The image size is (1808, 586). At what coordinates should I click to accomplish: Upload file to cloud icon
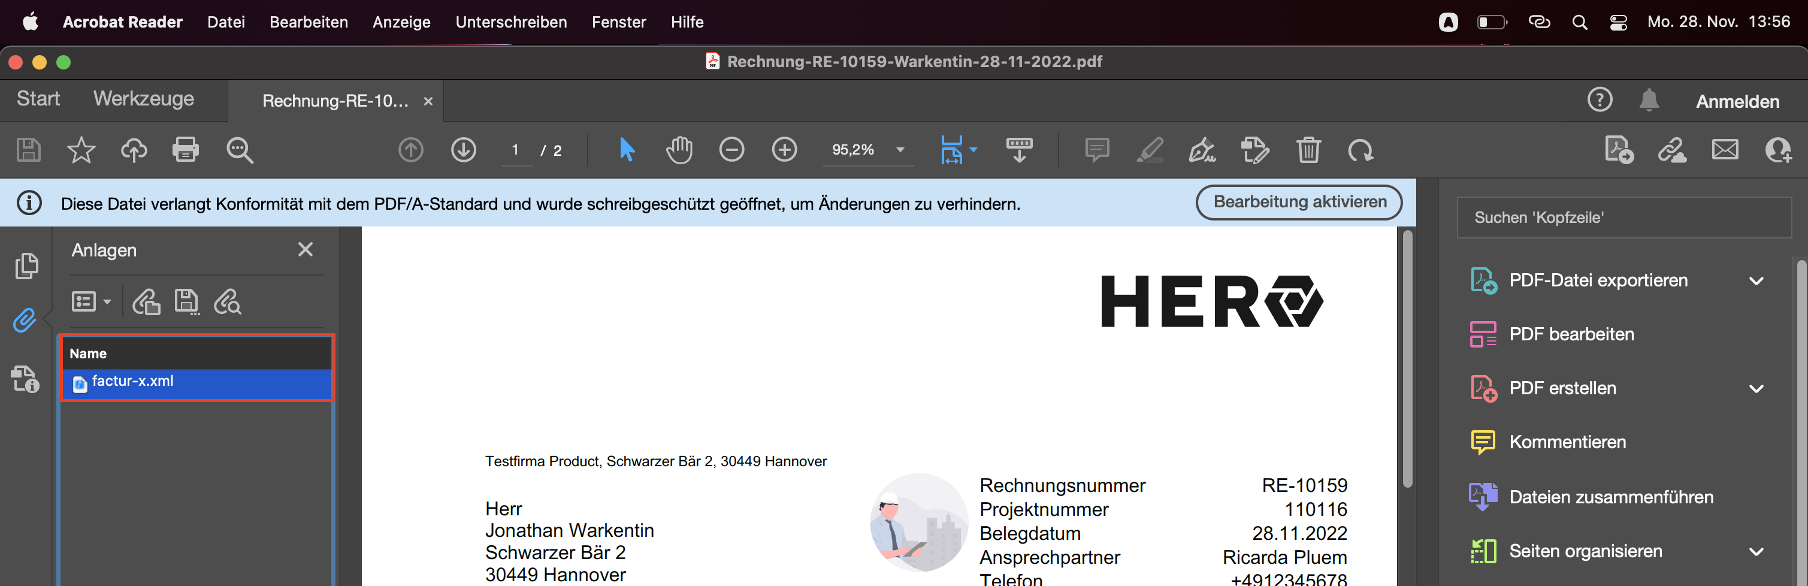pyautogui.click(x=134, y=150)
